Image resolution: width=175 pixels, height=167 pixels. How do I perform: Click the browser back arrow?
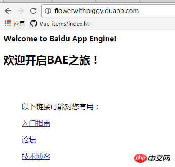click(8, 11)
